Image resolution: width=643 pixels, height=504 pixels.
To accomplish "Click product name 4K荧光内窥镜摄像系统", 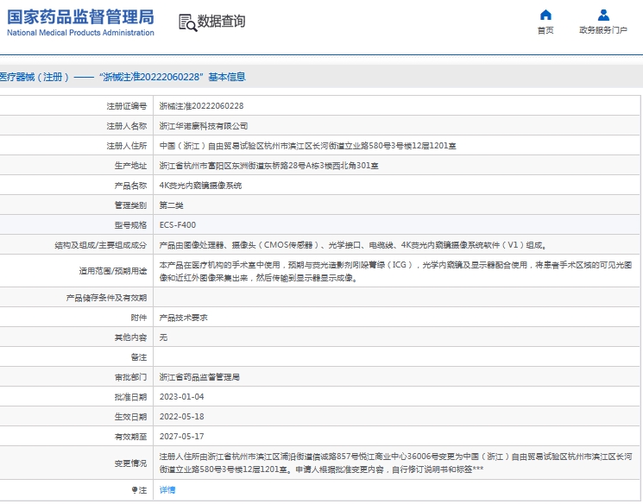I will pyautogui.click(x=200, y=186).
